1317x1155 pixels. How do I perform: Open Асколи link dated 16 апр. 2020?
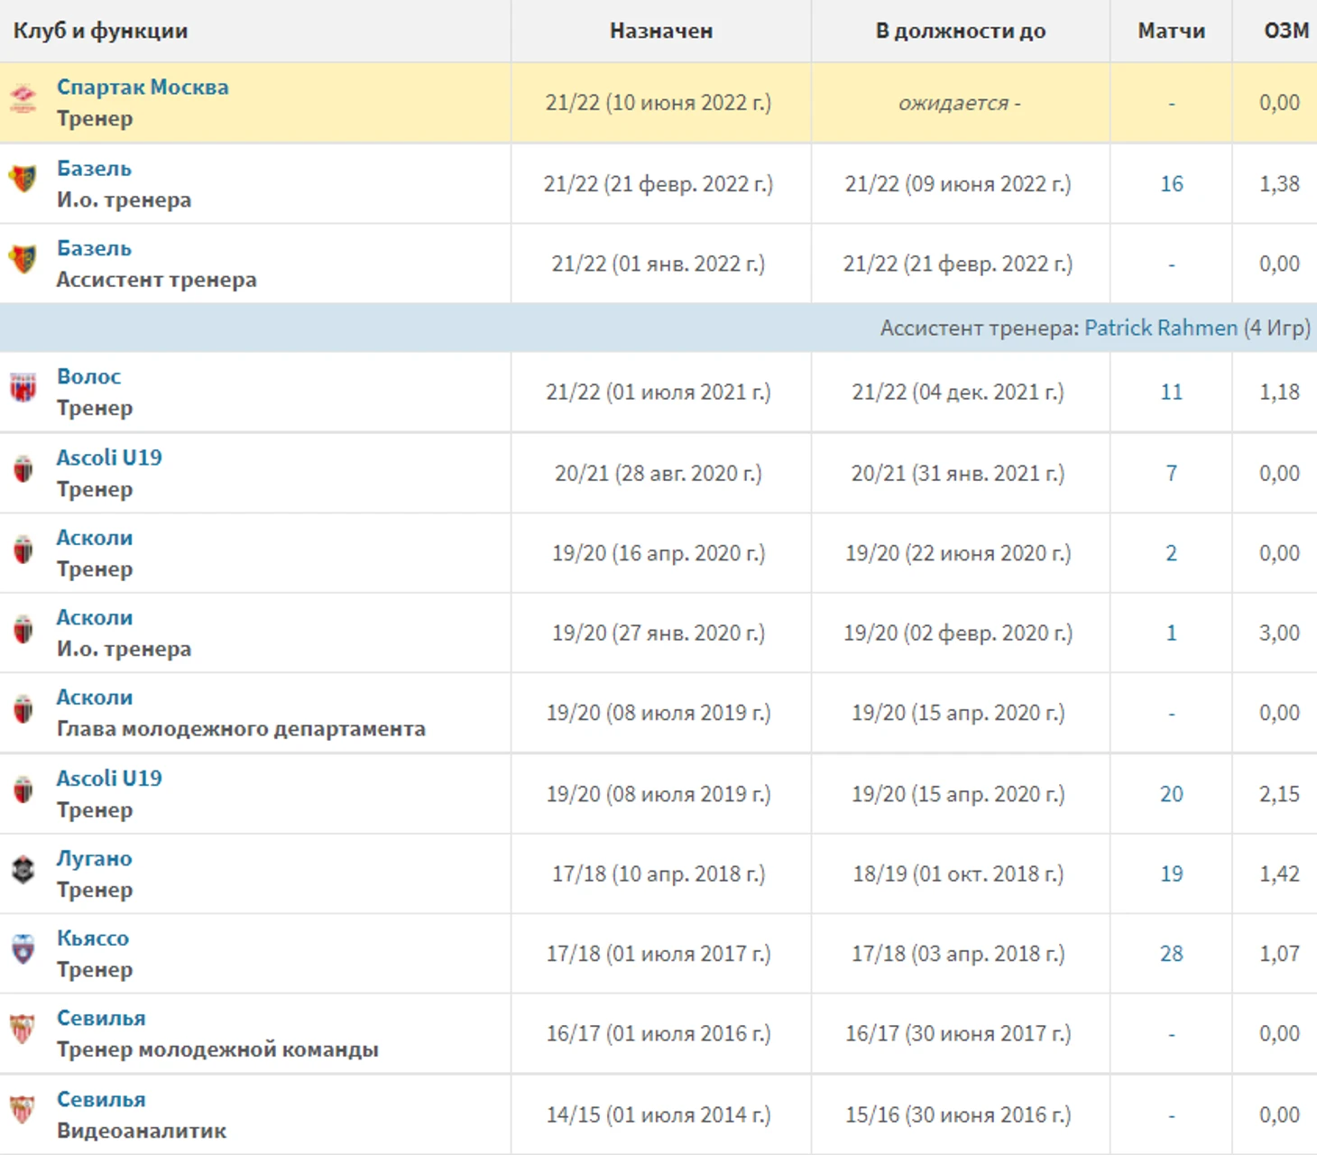point(95,538)
